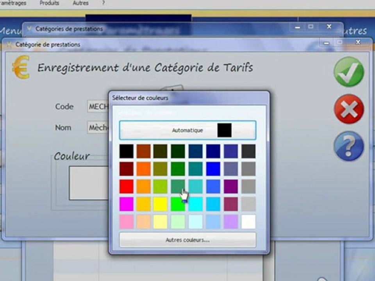
Task: Pick the slate blue-gray swatch in second row
Action: (231, 169)
